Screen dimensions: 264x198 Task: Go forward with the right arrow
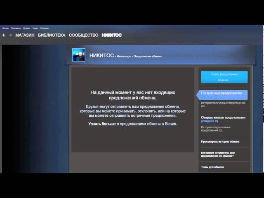(x=10, y=35)
